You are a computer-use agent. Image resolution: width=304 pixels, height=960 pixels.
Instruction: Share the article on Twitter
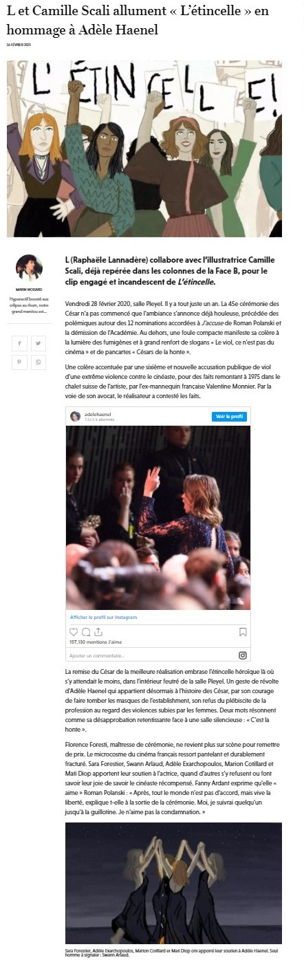(x=39, y=342)
